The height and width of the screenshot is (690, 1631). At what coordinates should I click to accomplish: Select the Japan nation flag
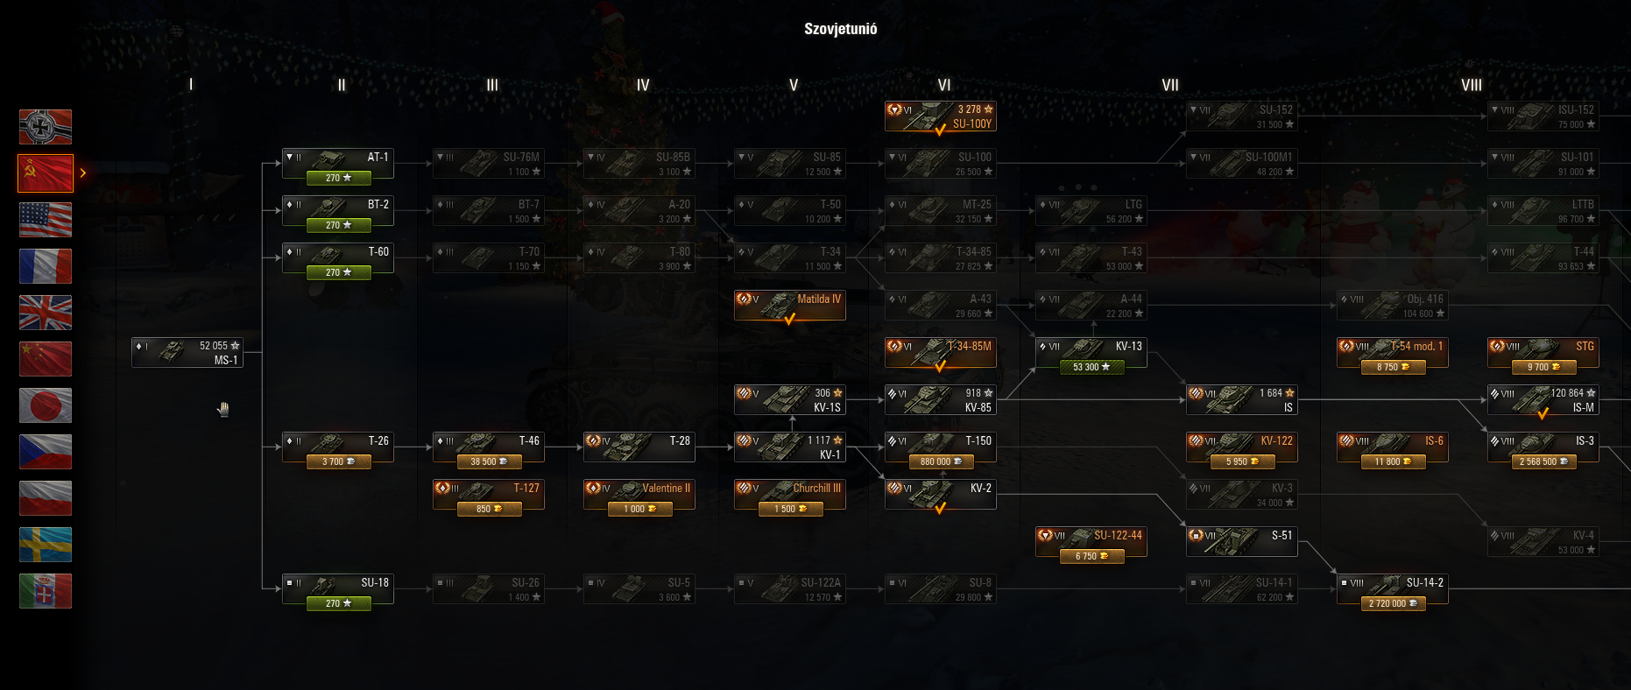point(46,405)
